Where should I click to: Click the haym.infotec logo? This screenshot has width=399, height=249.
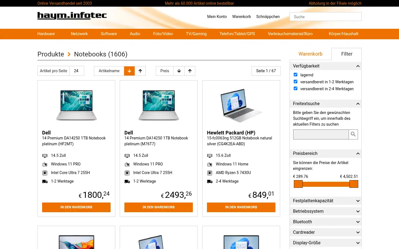coord(72,15)
